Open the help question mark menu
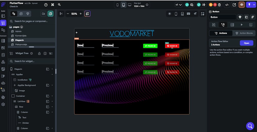The width and height of the screenshot is (257, 132). (x=46, y=5)
